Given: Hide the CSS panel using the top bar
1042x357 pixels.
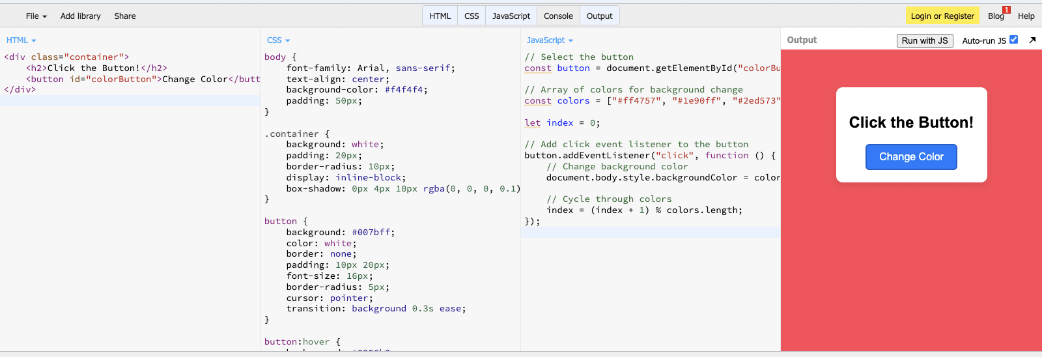Looking at the screenshot, I should pos(472,16).
